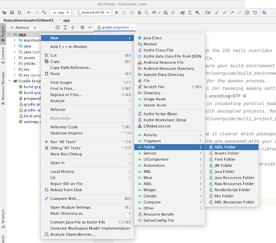Open the Resource Manager tool window
This screenshot has width=276, height=243.
3,87
